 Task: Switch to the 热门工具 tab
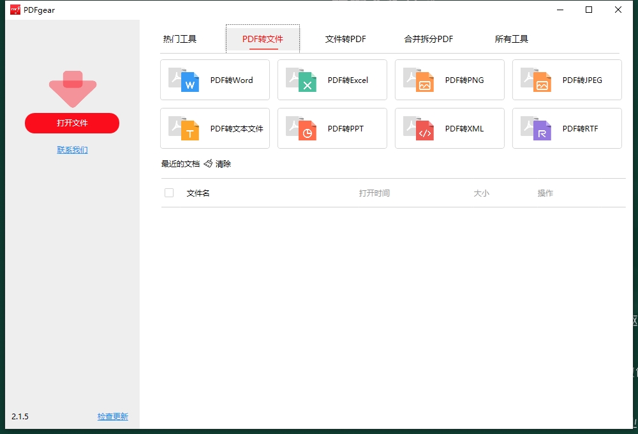[180, 39]
